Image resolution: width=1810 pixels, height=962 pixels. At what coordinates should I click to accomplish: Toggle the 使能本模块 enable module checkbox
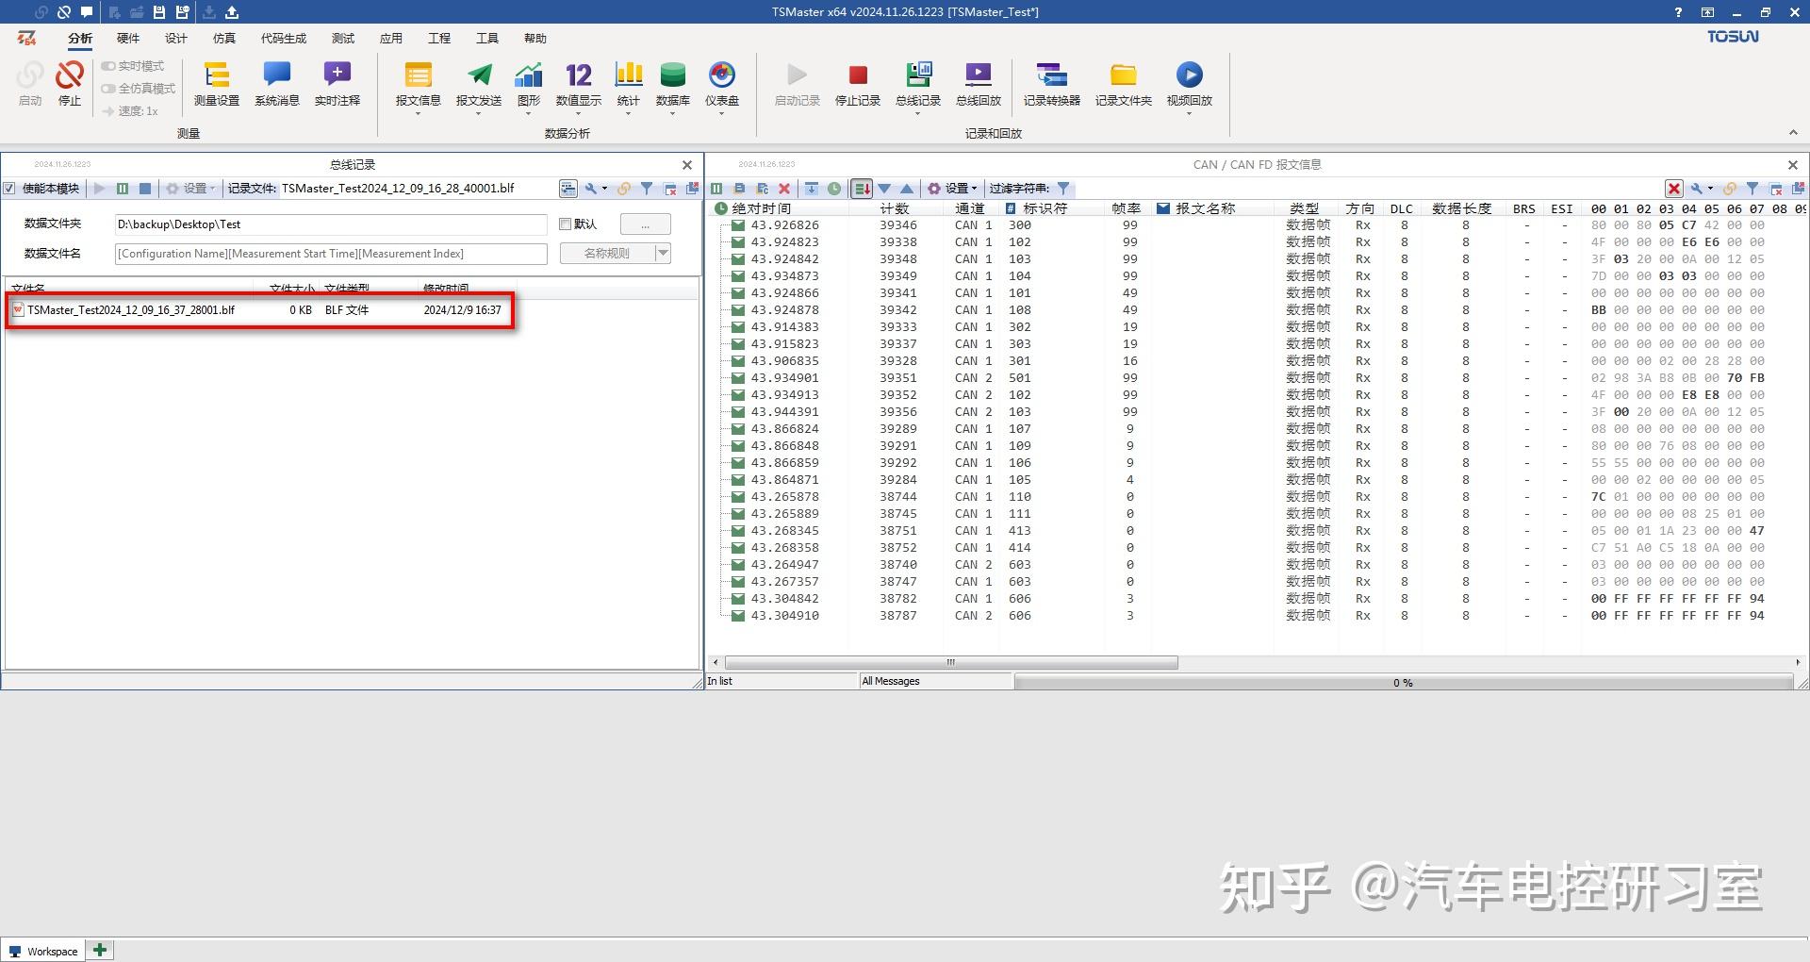point(10,188)
